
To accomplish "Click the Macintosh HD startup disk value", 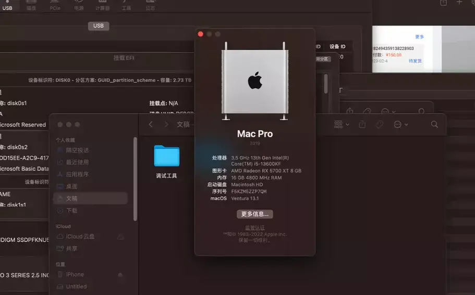I will point(247,185).
